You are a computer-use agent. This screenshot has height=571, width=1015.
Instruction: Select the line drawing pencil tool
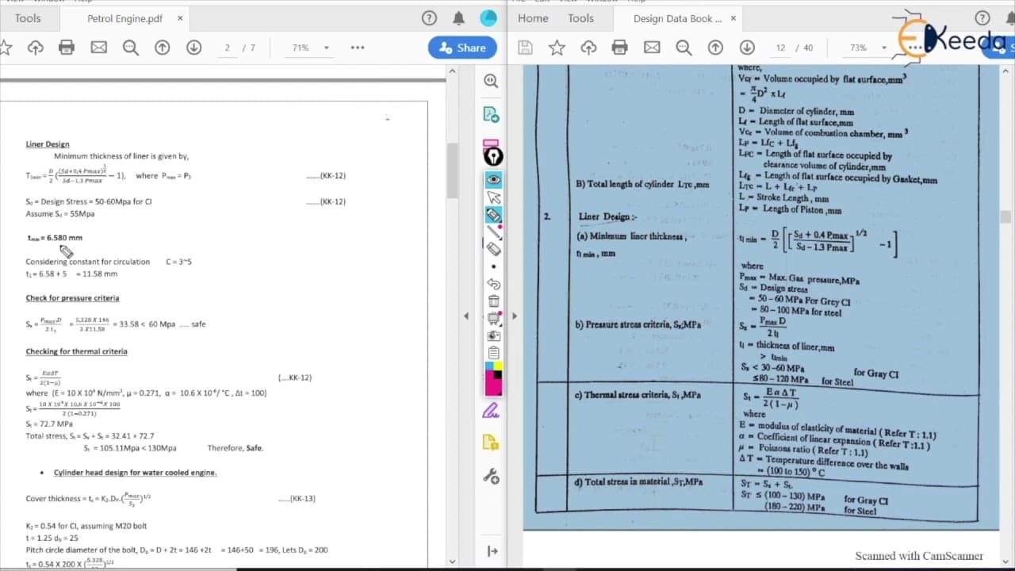coord(493,232)
